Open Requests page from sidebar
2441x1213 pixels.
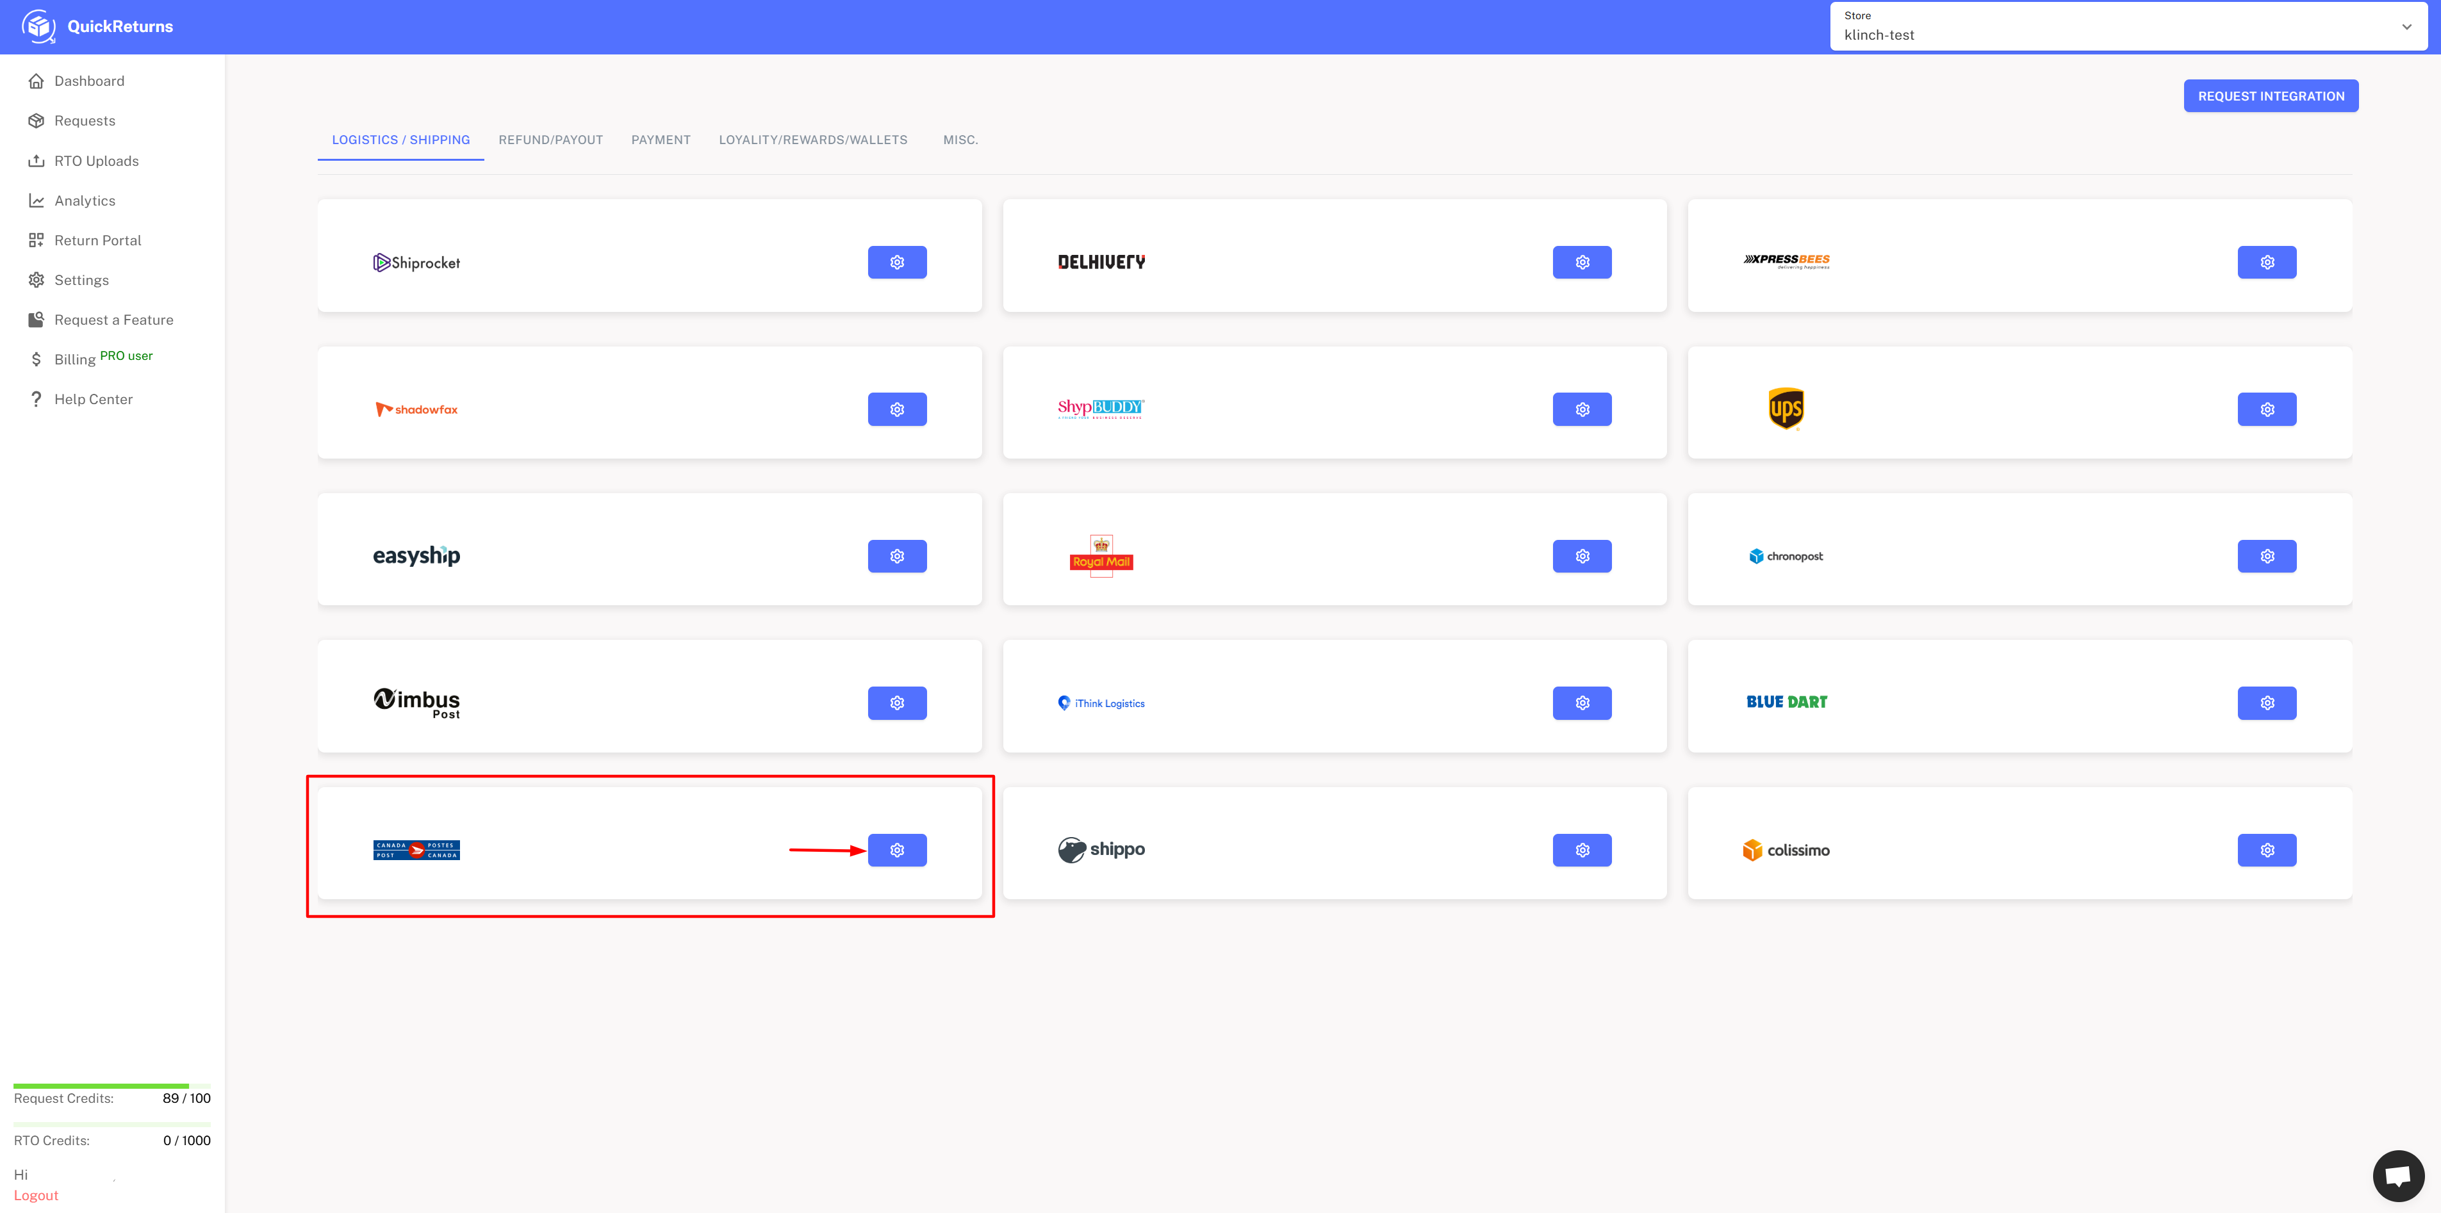point(85,121)
